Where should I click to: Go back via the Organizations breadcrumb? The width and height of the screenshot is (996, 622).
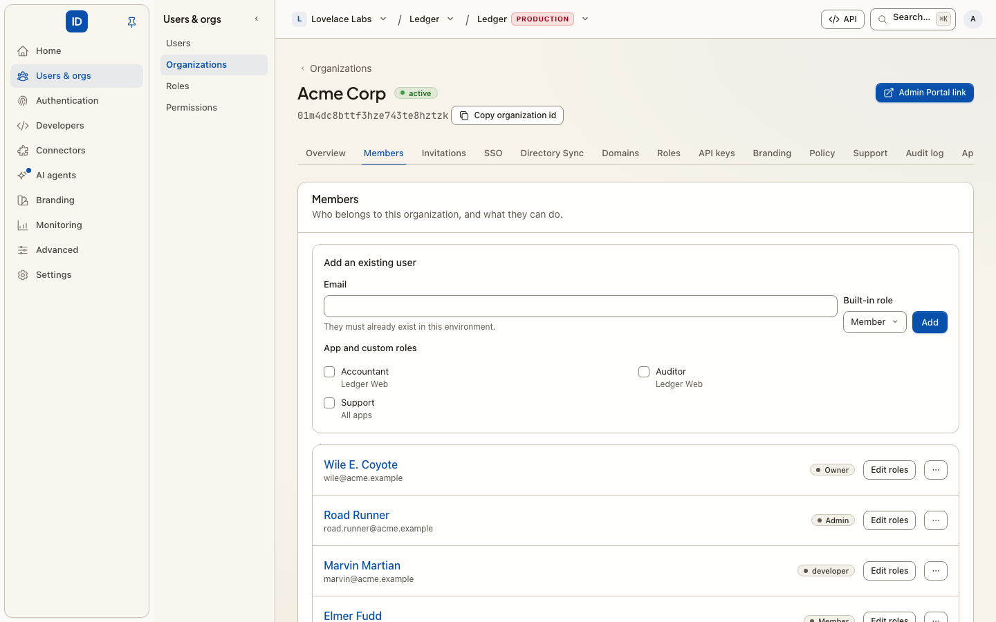click(336, 68)
